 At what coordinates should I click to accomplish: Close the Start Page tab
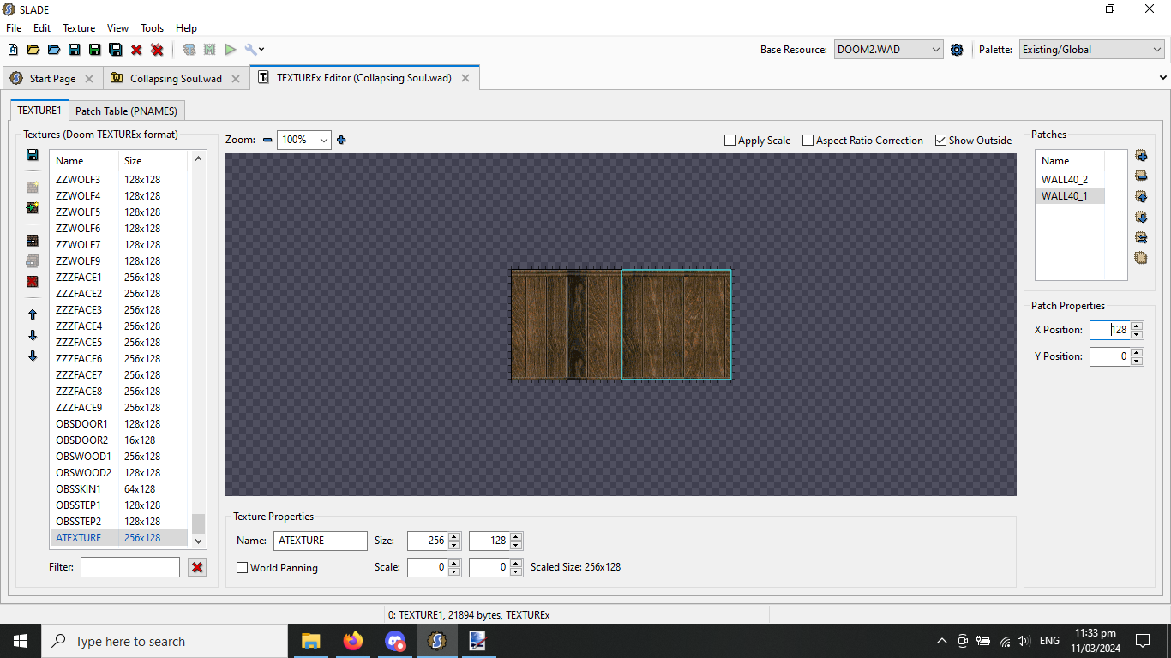(89, 78)
